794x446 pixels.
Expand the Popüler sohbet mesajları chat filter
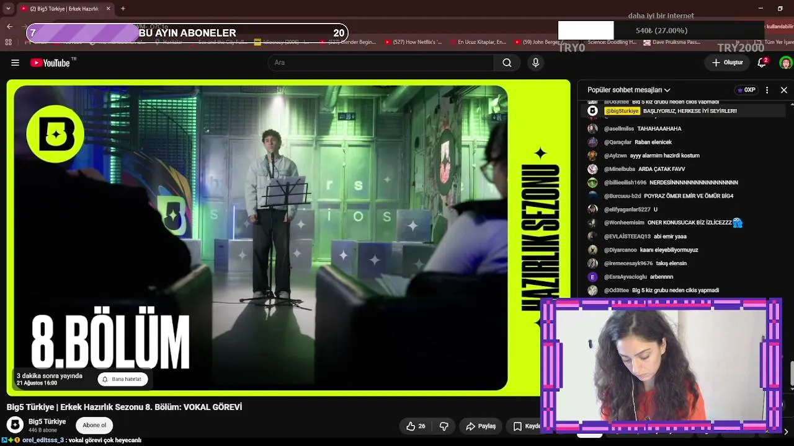pos(628,90)
